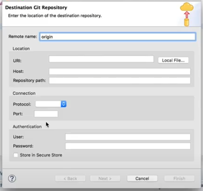The height and width of the screenshot is (191, 203).
Task: Click the < Back button
Action: [70, 179]
